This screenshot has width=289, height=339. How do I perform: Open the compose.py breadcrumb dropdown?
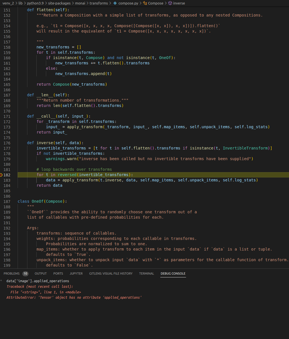click(128, 3)
